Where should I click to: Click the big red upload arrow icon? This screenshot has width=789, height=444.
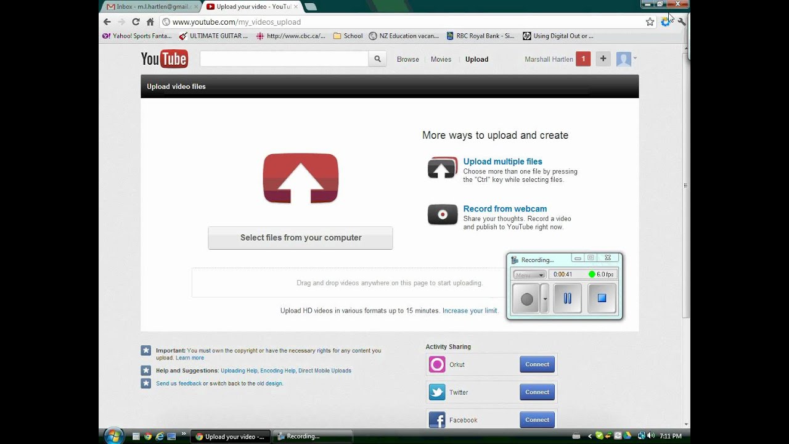coord(301,179)
